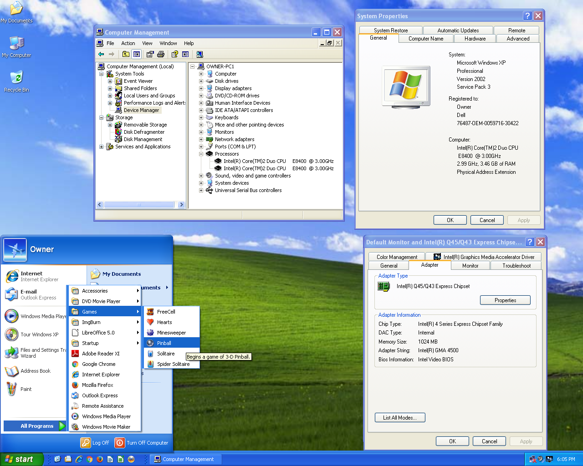583x466 pixels.
Task: Open the View menu in Computer Management
Action: click(x=147, y=43)
